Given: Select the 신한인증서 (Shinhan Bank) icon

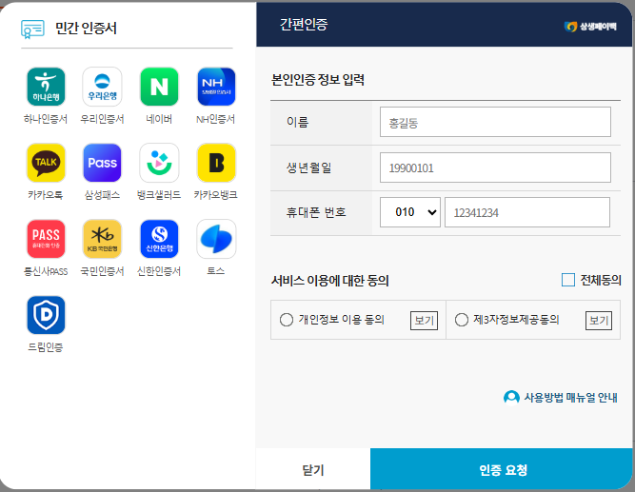Looking at the screenshot, I should point(159,239).
